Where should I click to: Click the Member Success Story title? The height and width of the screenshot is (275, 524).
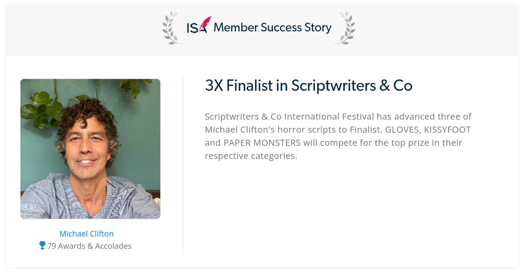(x=272, y=27)
